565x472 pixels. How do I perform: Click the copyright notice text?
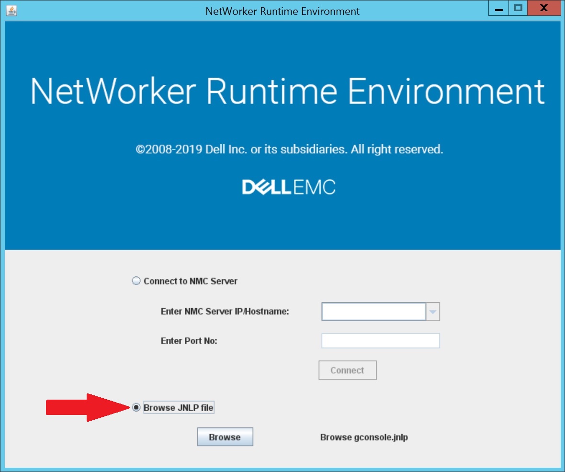pyautogui.click(x=289, y=149)
